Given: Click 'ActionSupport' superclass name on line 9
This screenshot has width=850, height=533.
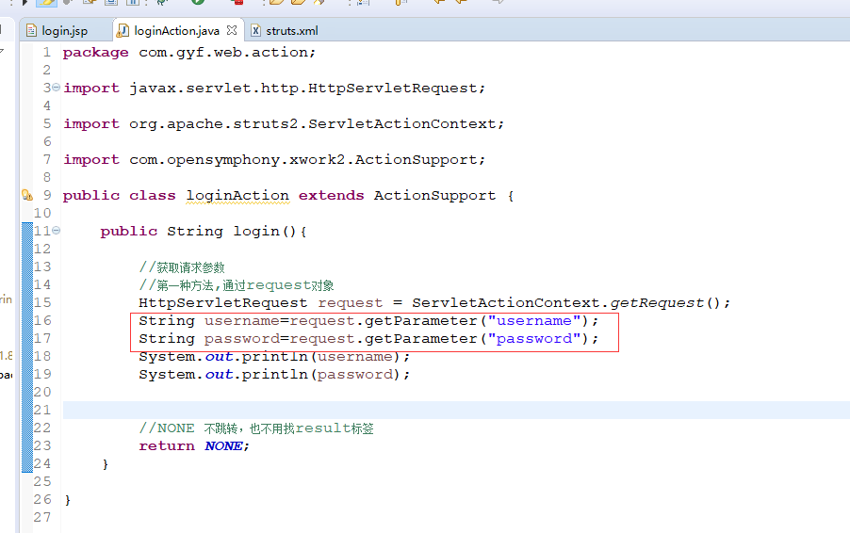Looking at the screenshot, I should [434, 196].
